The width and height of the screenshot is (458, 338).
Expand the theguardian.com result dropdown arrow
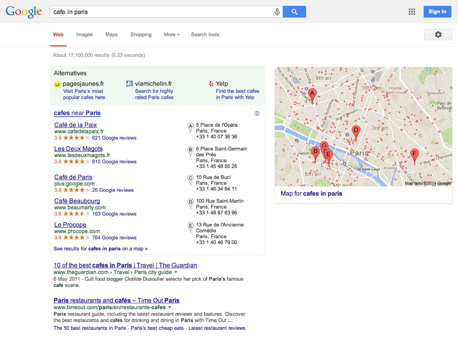pyautogui.click(x=176, y=272)
